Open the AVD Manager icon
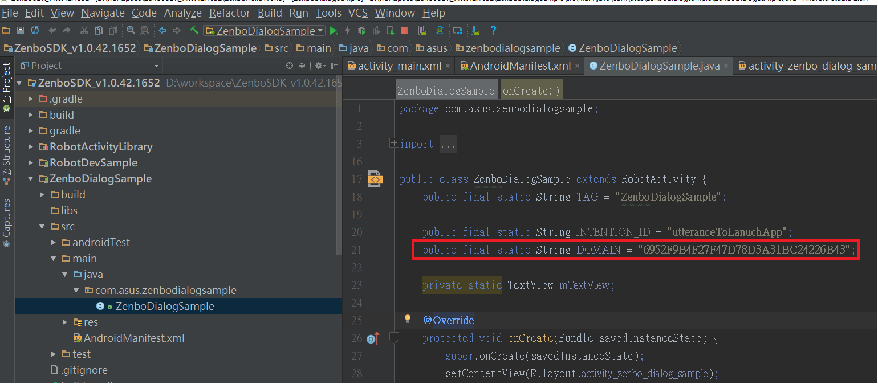 (422, 30)
